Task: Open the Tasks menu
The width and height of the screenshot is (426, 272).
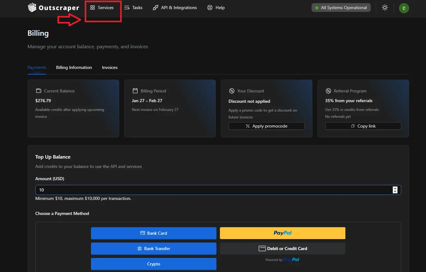Action: [x=133, y=8]
